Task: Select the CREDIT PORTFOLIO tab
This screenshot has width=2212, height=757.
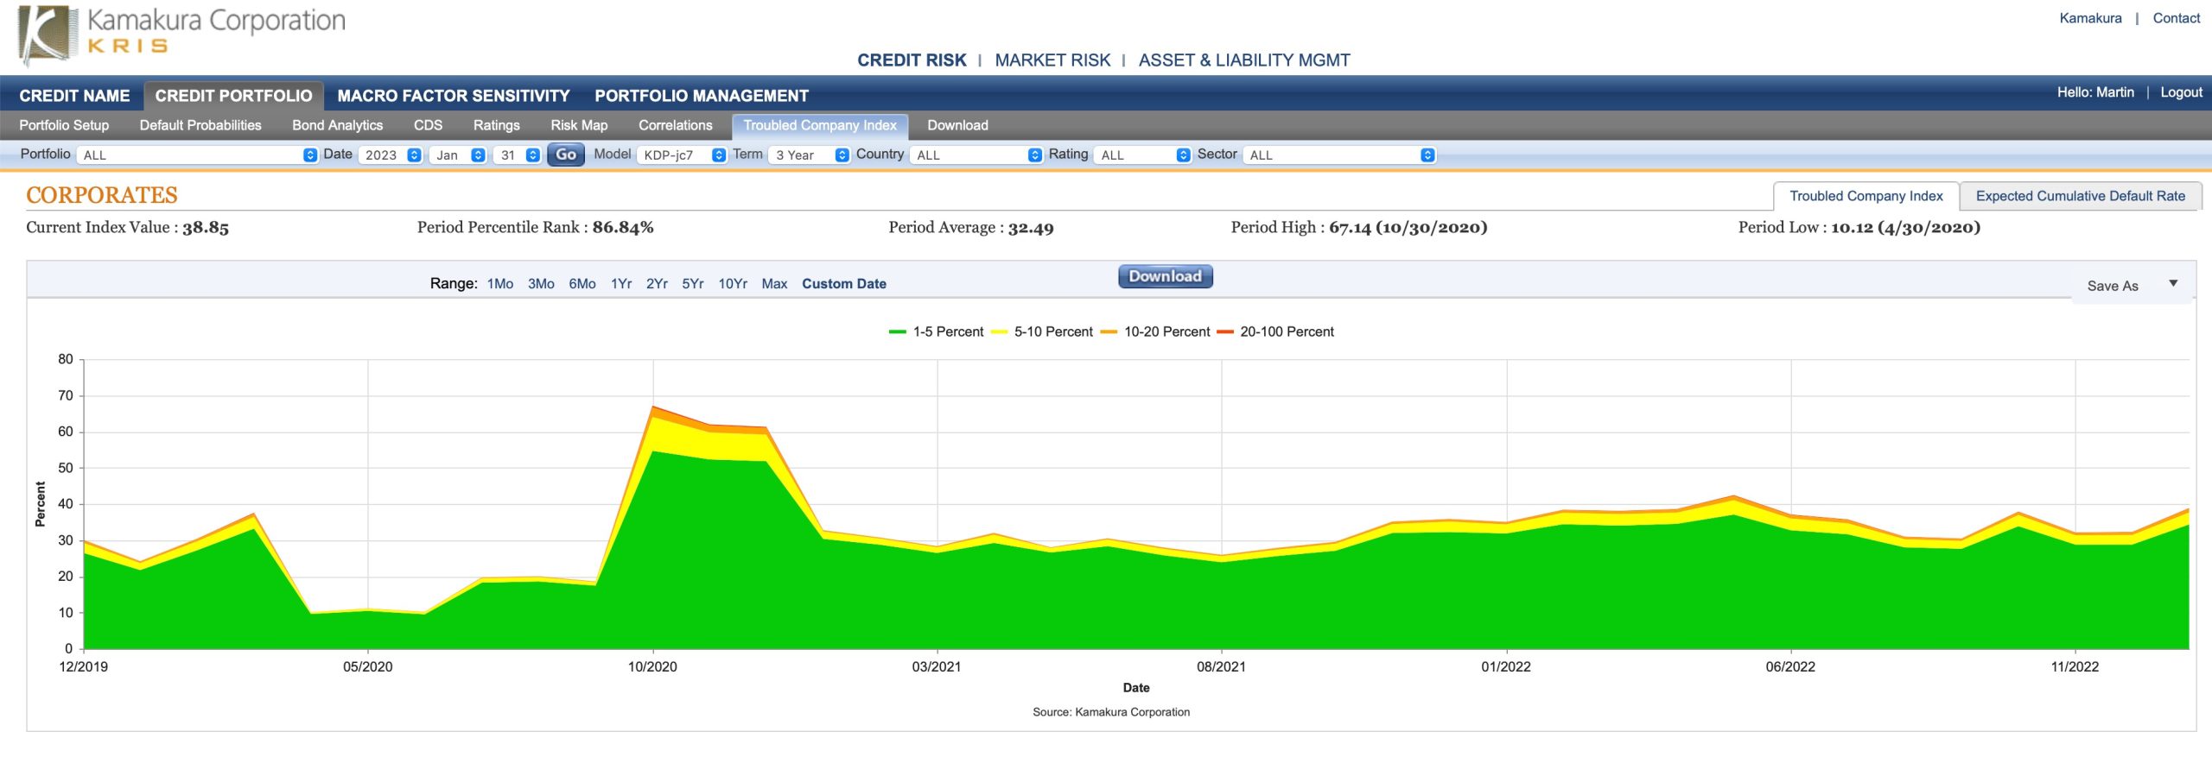Action: point(233,96)
